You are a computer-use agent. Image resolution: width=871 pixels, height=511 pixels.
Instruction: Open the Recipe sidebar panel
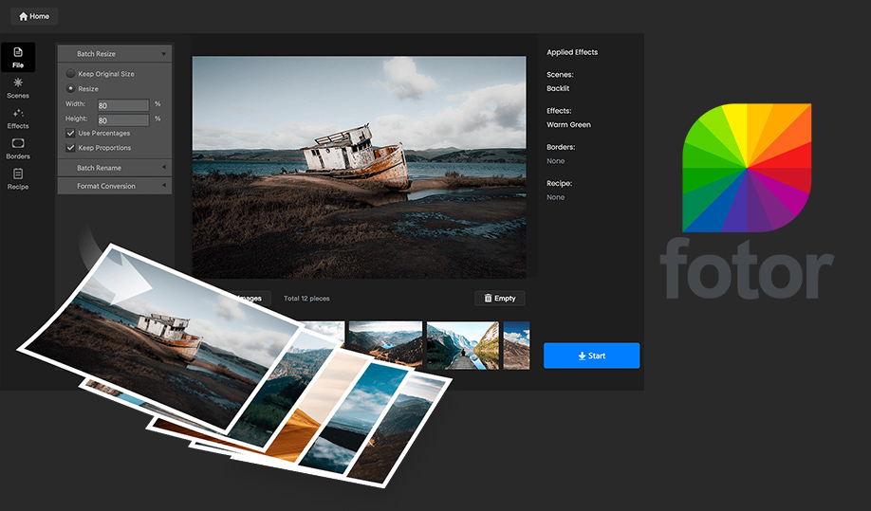[18, 179]
